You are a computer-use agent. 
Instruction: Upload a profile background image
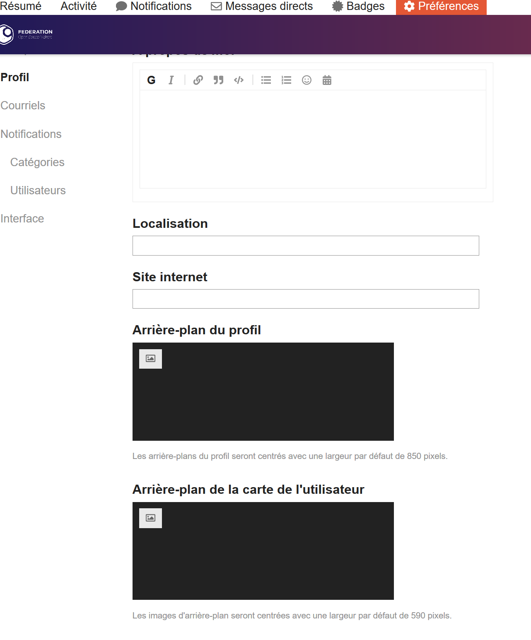(x=150, y=359)
